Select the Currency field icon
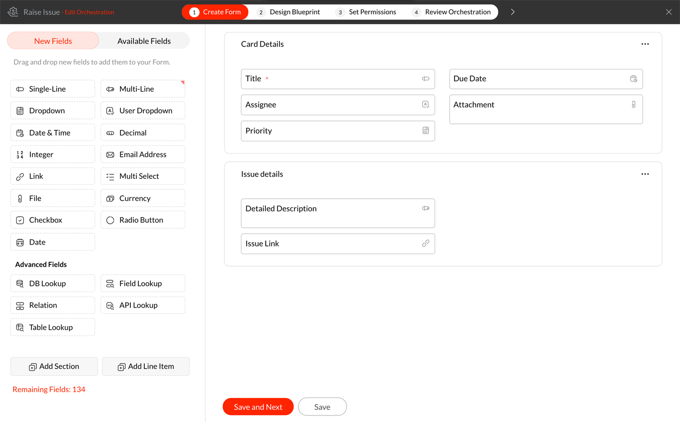Image resolution: width=680 pixels, height=422 pixels. [110, 198]
